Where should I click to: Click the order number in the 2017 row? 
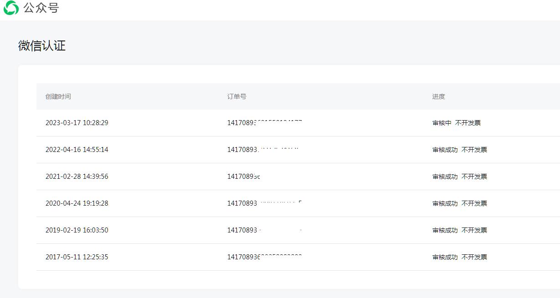[264, 257]
